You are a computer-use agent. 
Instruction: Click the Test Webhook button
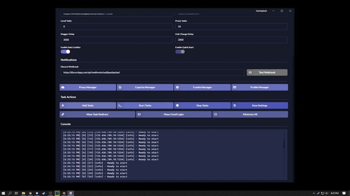tap(267, 72)
